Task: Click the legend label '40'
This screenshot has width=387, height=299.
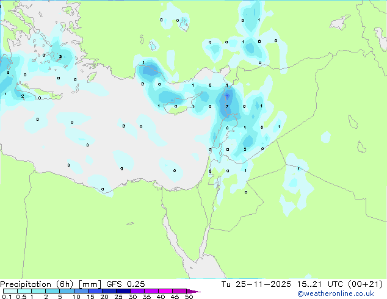Action: (x=161, y=297)
